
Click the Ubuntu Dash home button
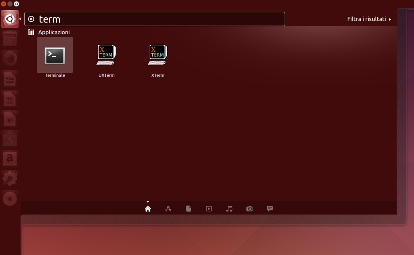pos(10,19)
